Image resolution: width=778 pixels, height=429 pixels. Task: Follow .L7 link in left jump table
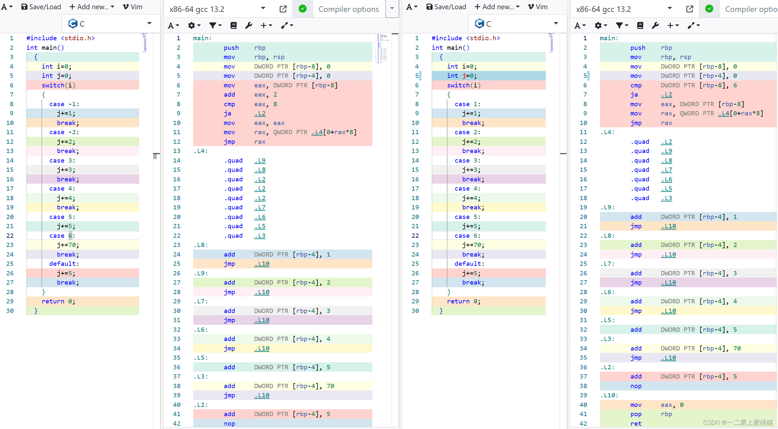260,207
